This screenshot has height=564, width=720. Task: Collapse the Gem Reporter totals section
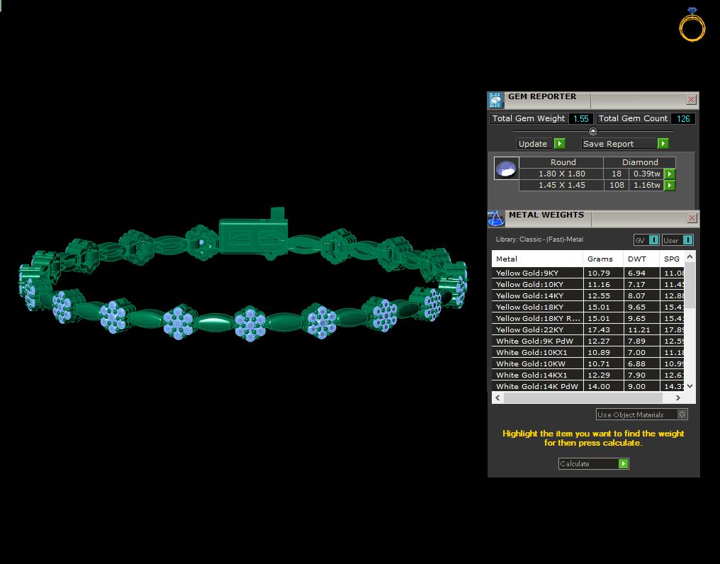point(593,131)
